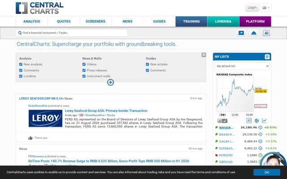Click the Thank you label

41,138
